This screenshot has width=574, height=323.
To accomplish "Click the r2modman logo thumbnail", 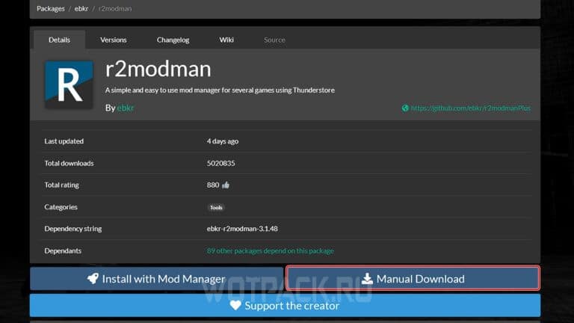I will tap(69, 86).
